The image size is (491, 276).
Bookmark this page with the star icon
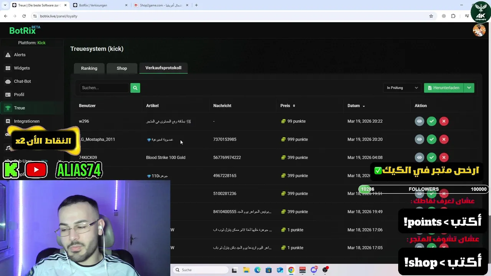pyautogui.click(x=431, y=16)
